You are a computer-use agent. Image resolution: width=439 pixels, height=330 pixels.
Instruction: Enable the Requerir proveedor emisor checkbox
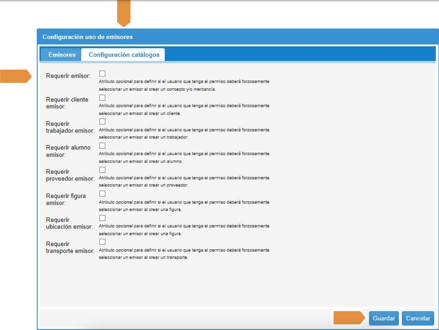click(x=102, y=170)
